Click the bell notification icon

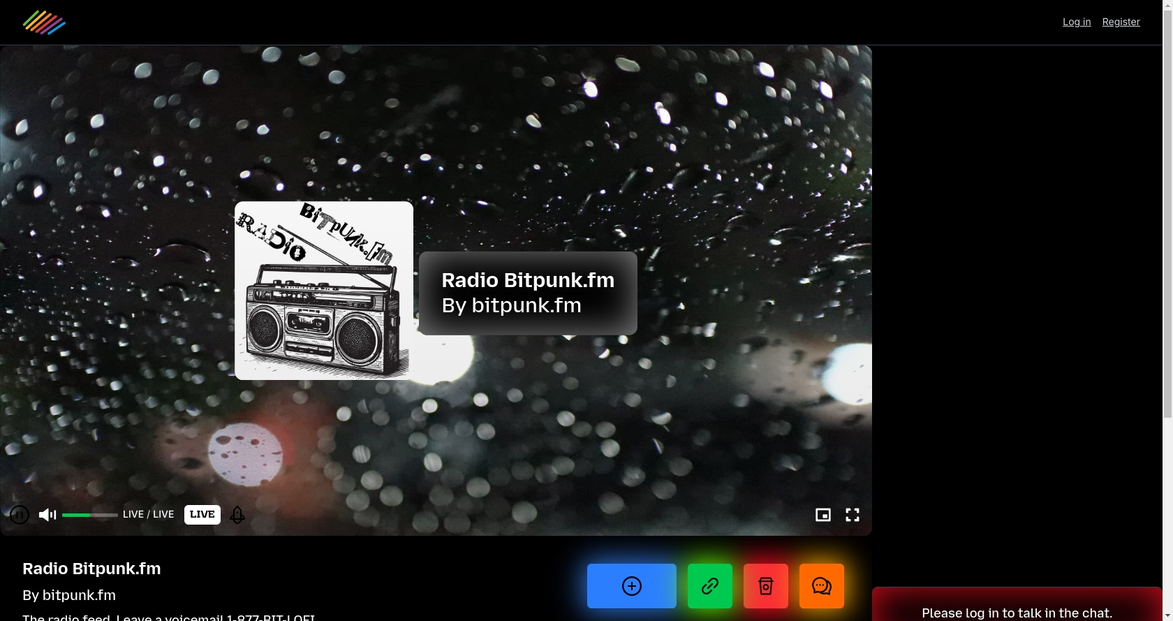pos(237,515)
